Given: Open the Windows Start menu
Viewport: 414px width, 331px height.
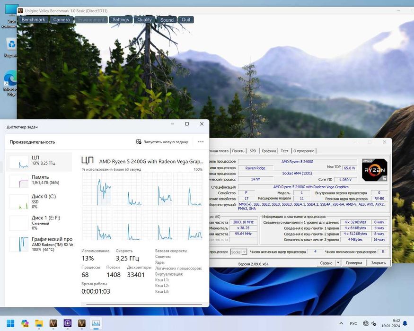Looking at the screenshot, I should coord(10,323).
